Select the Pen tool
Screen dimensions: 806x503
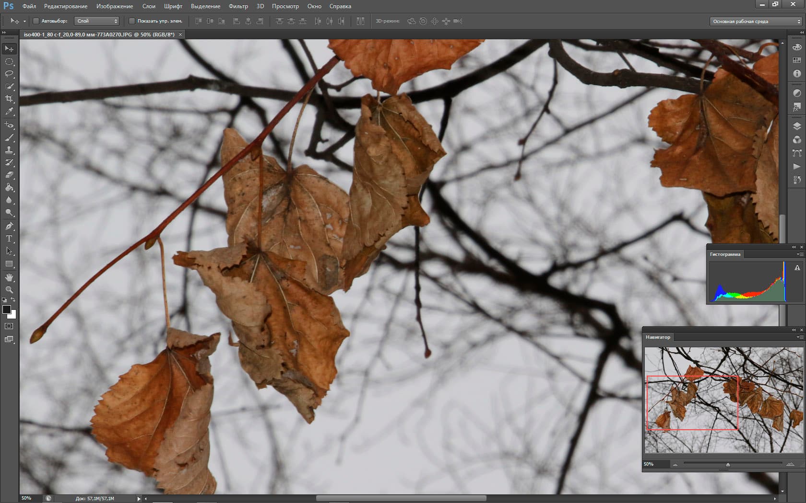[x=9, y=226]
